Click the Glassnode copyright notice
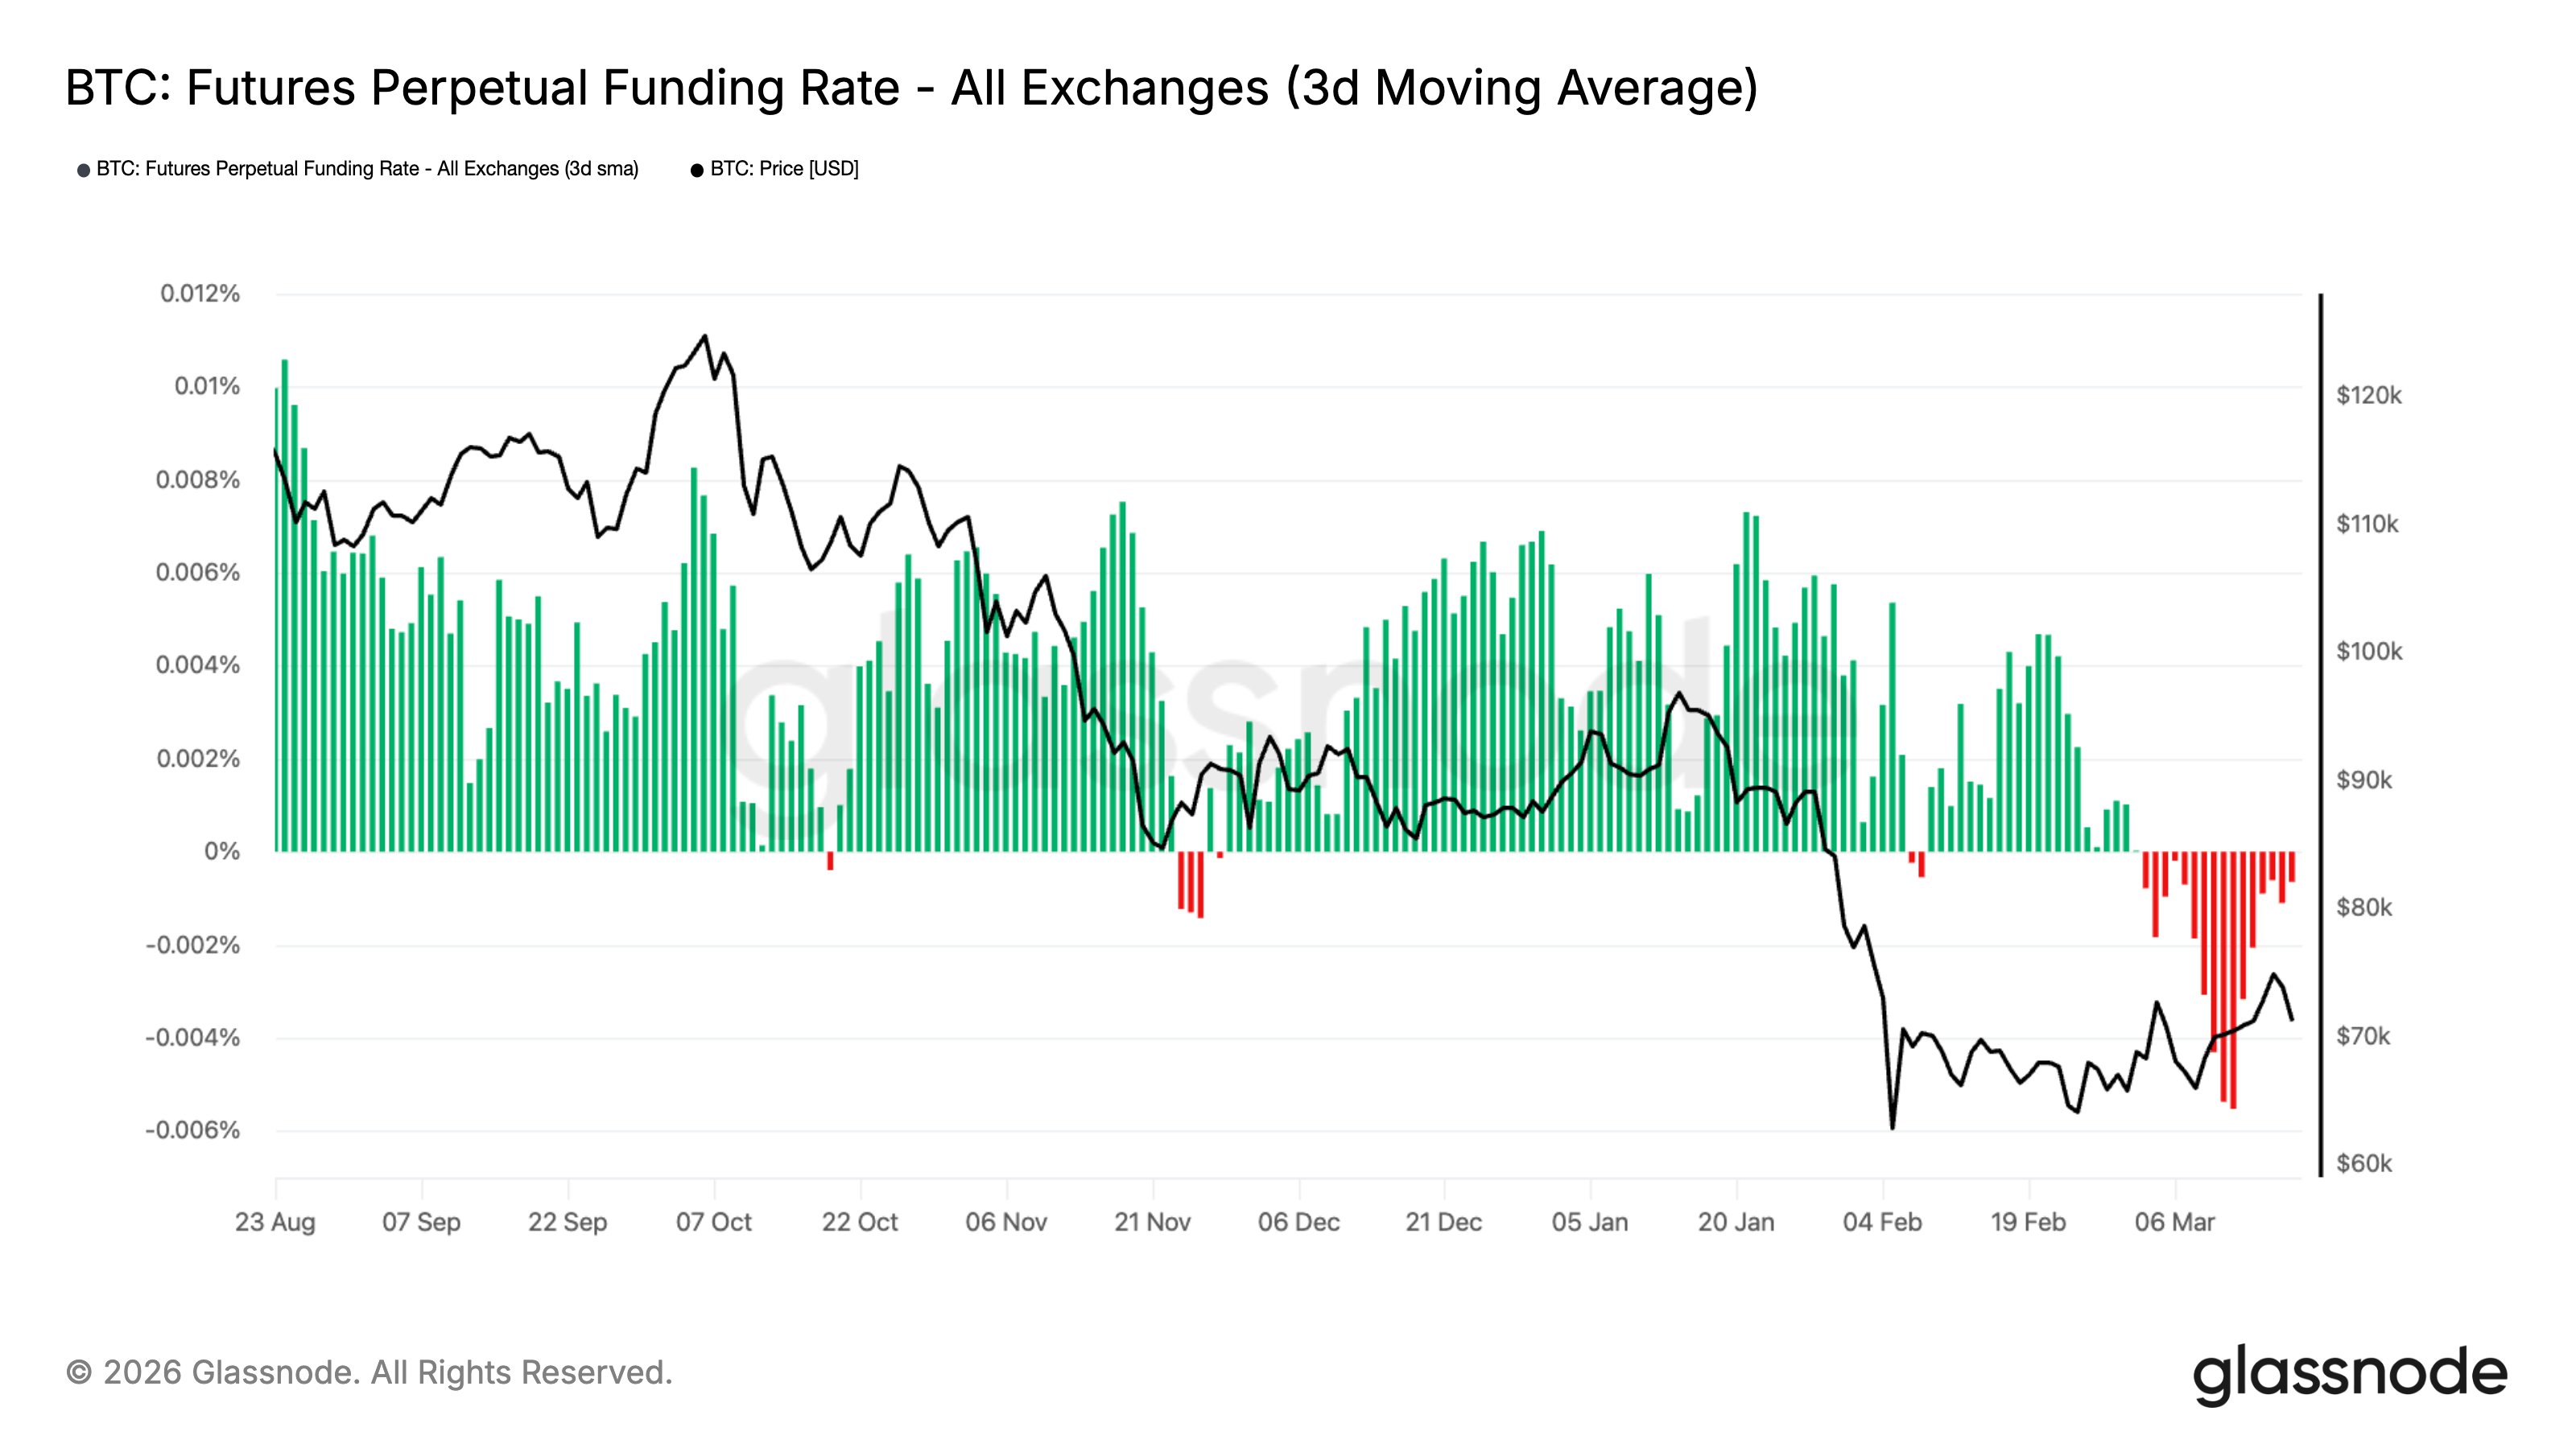2576x1448 pixels. pos(369,1372)
